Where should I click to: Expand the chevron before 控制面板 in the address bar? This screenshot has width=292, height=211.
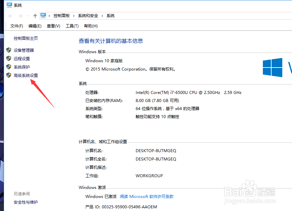click(49, 16)
